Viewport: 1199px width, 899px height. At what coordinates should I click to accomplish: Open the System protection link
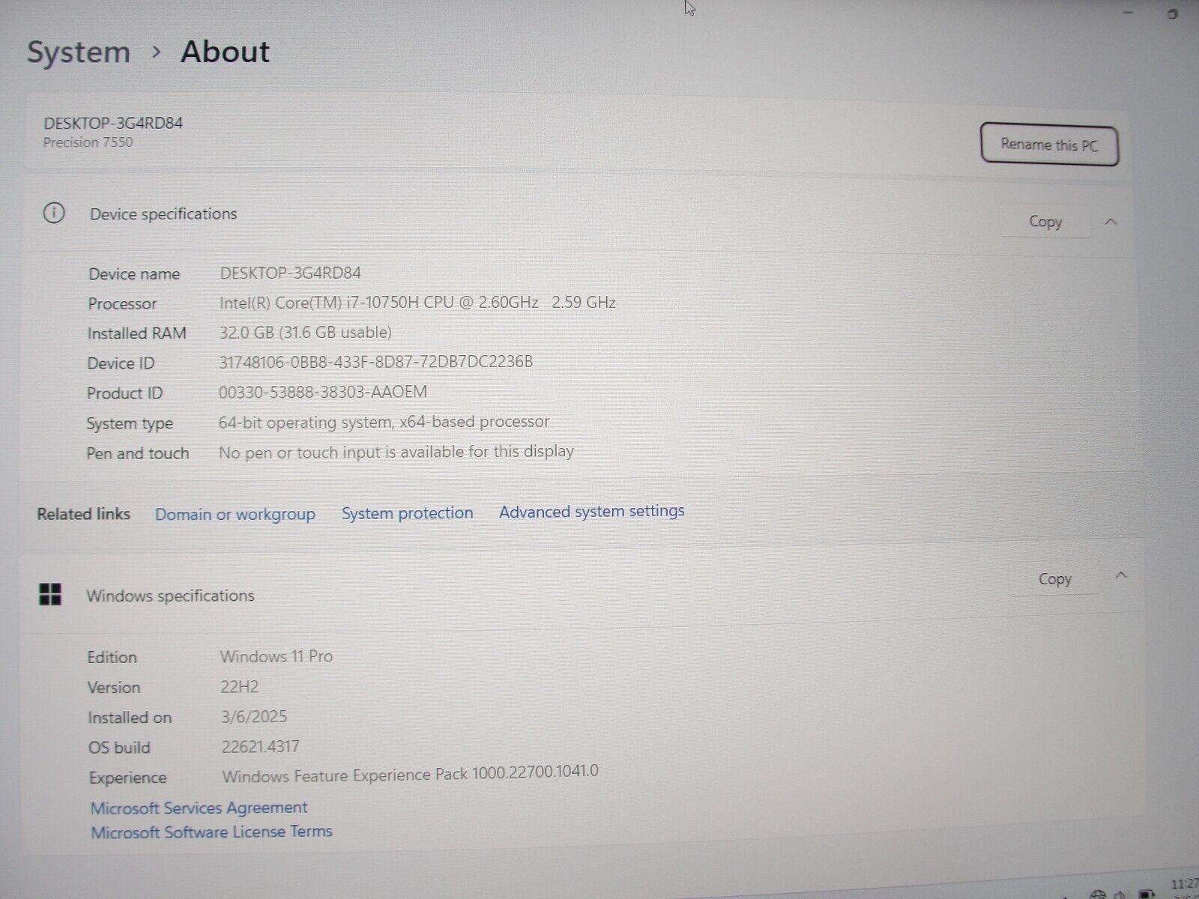coord(407,513)
